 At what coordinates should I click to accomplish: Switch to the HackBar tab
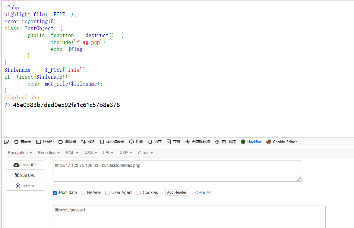click(x=251, y=142)
